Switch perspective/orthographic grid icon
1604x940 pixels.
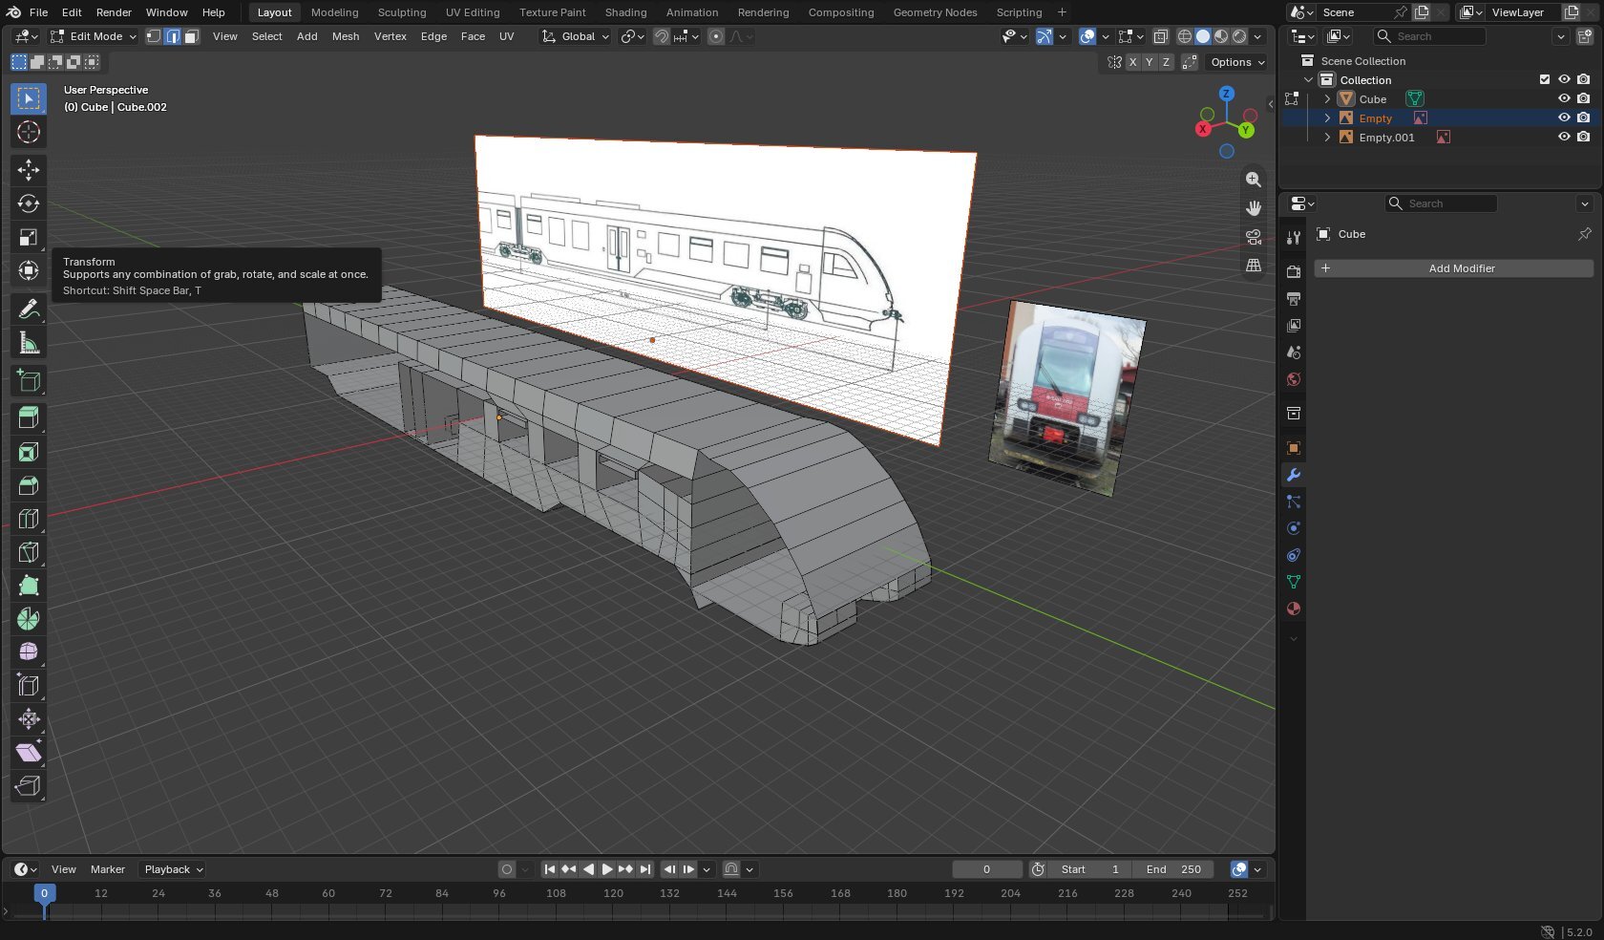click(x=1254, y=266)
